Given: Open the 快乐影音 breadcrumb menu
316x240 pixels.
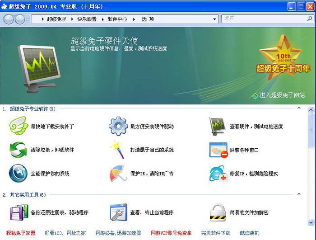Looking at the screenshot, I should tap(87, 19).
